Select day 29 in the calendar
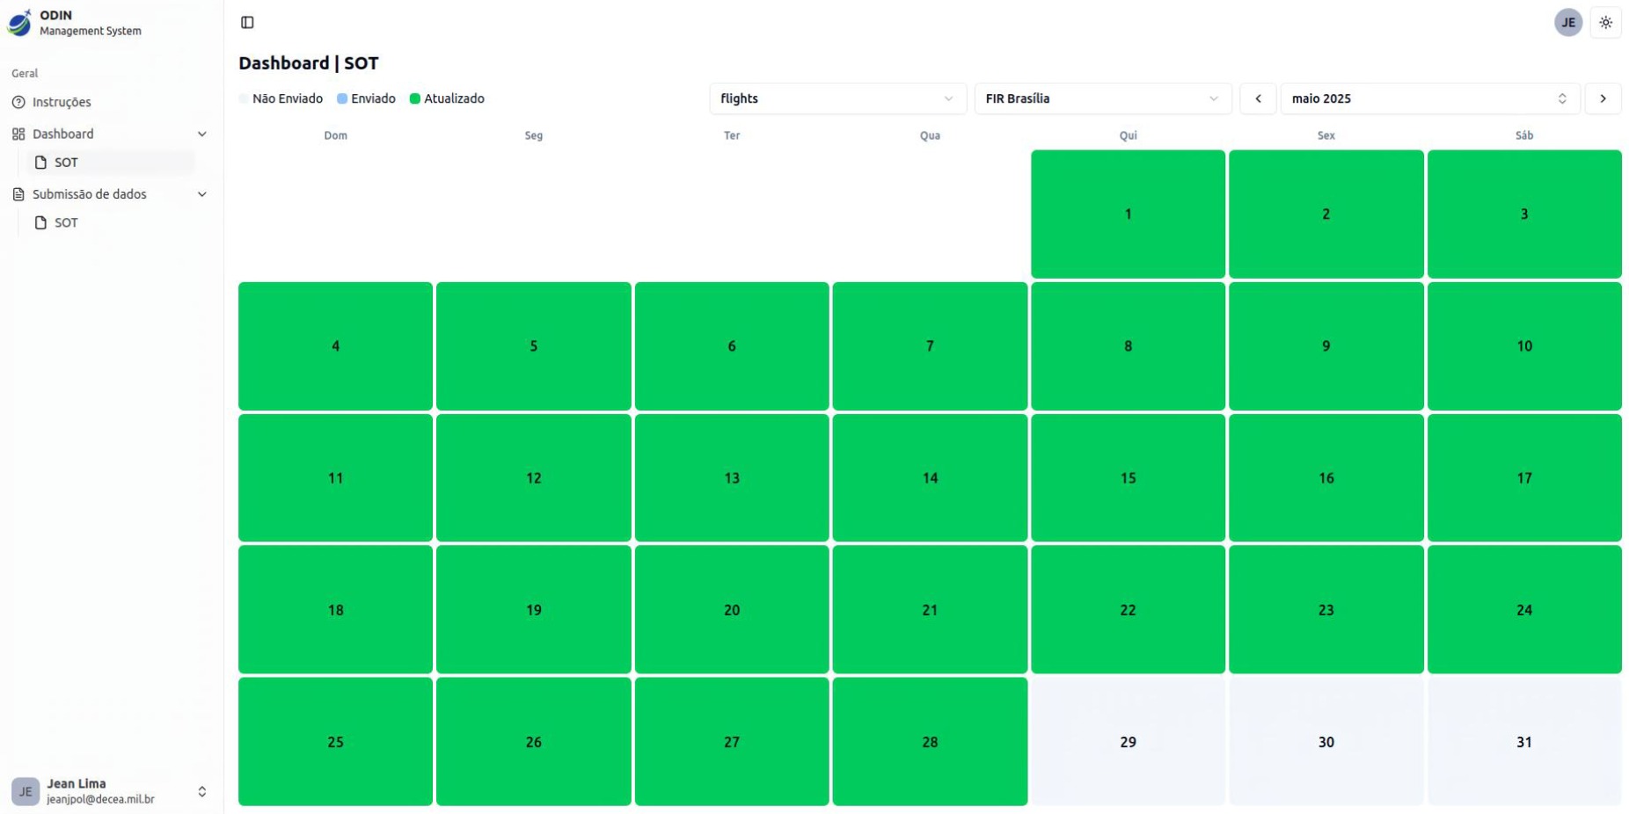The image size is (1629, 814). (1127, 741)
